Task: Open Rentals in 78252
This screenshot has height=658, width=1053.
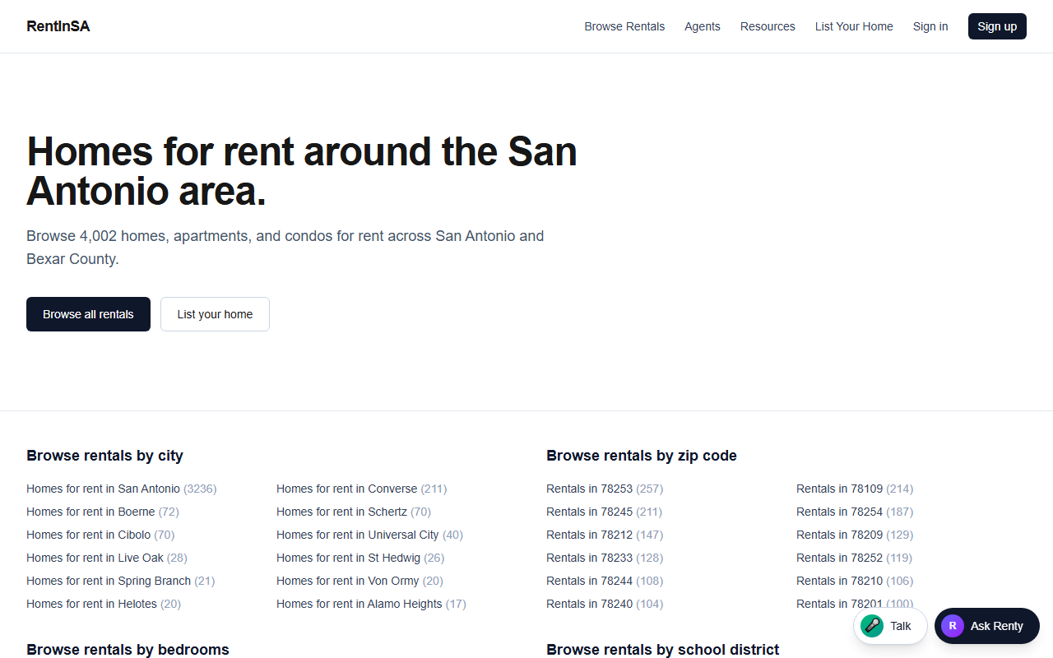Action: 854,558
